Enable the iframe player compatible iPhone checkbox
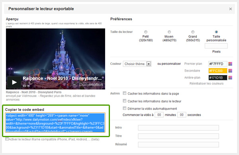239x155 pixels. [x=7, y=139]
